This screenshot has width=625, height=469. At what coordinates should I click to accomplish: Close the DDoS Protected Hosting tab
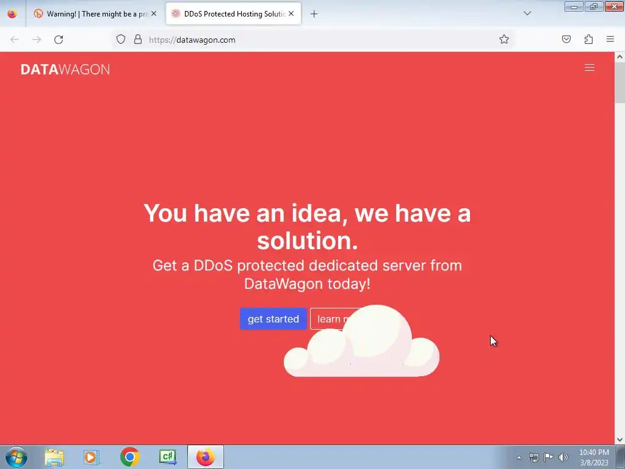[291, 13]
